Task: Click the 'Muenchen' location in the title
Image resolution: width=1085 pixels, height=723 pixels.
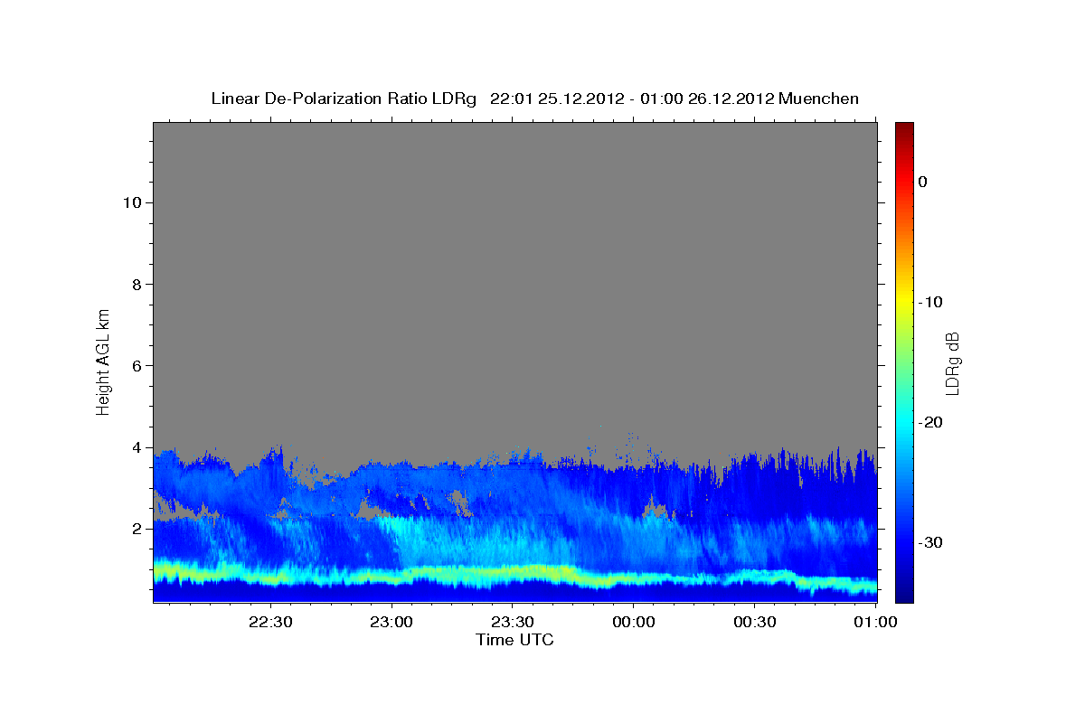Action: 820,99
